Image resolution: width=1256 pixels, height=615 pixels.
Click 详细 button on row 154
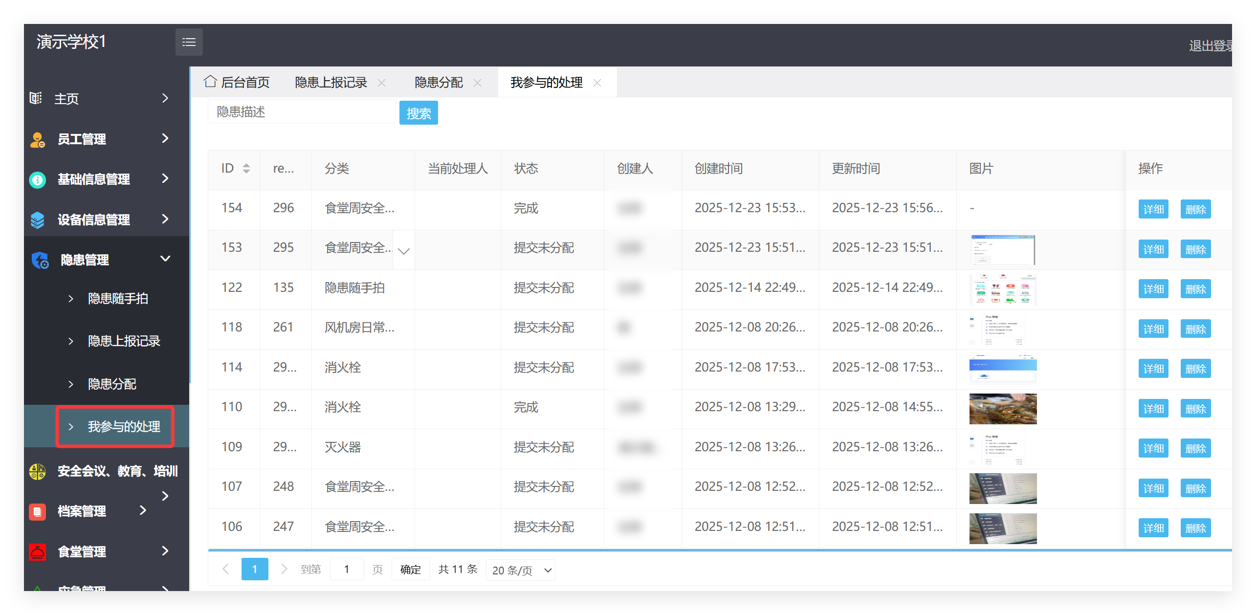(x=1153, y=209)
